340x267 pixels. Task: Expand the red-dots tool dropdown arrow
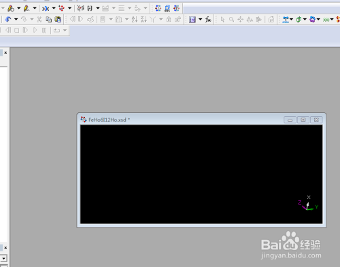pos(69,8)
